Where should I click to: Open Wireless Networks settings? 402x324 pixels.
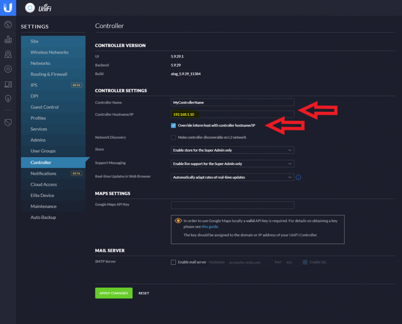point(53,52)
